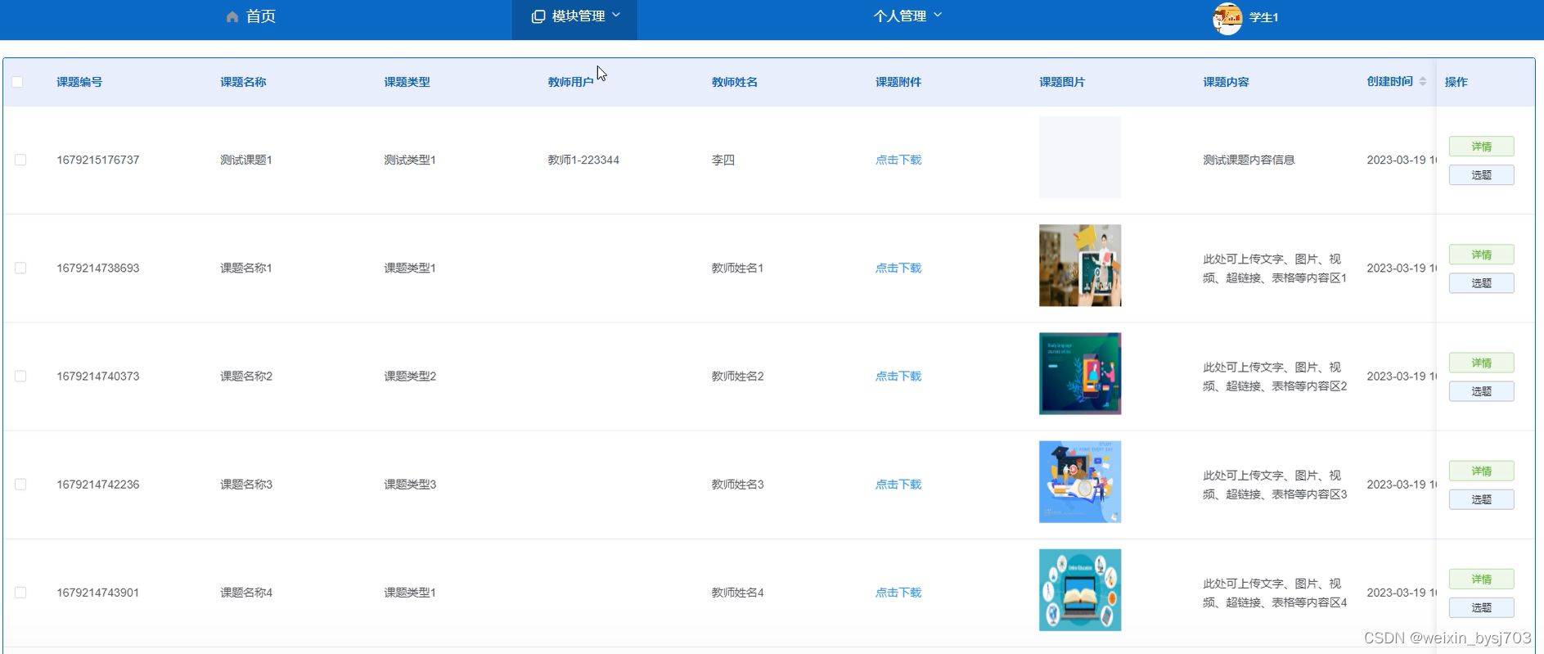Expand the 个人管理 dropdown chevron
The height and width of the screenshot is (654, 1544).
[938, 15]
